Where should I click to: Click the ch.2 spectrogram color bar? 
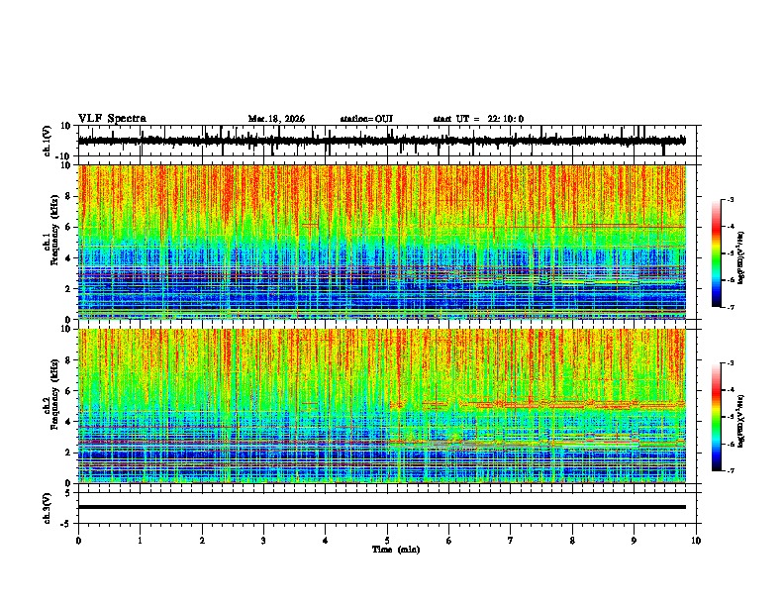tap(717, 417)
